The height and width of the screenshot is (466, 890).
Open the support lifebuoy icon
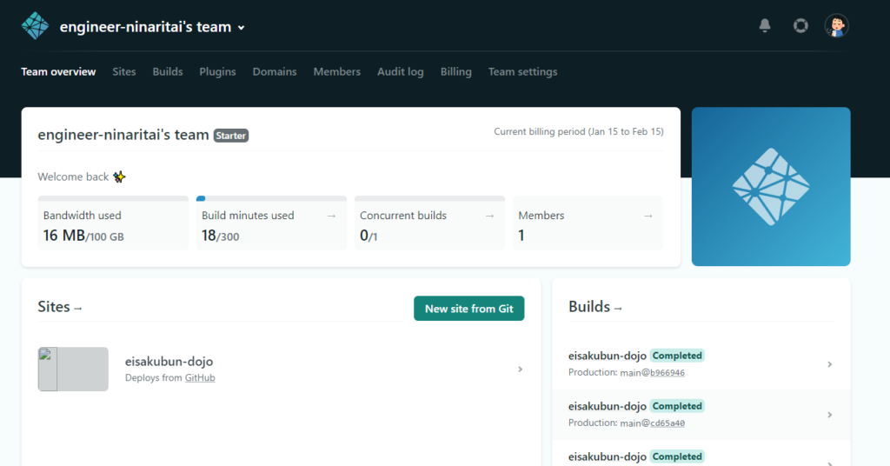pos(800,25)
